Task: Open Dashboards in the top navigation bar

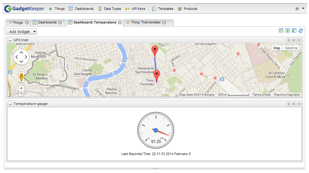Action: point(81,9)
